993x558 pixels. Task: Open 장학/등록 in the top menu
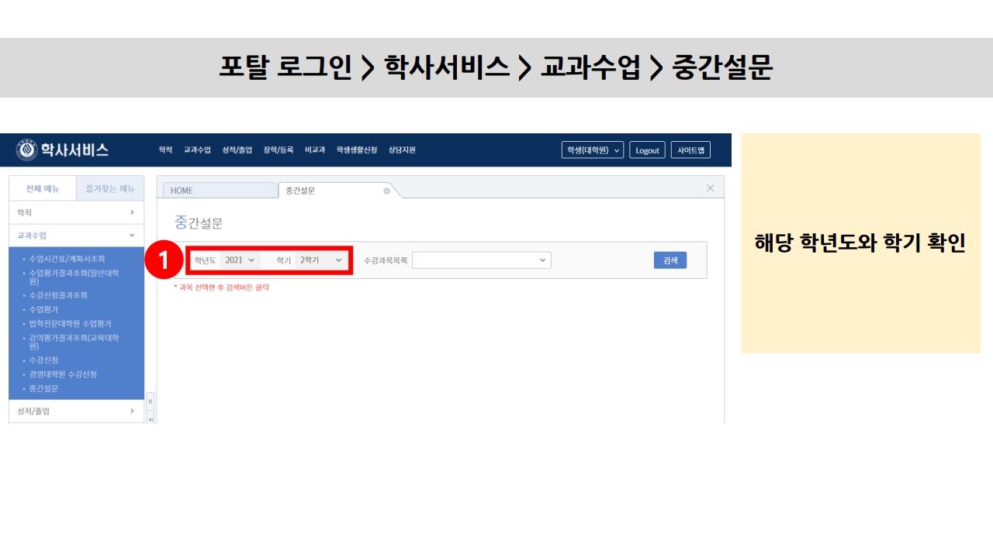coord(278,150)
